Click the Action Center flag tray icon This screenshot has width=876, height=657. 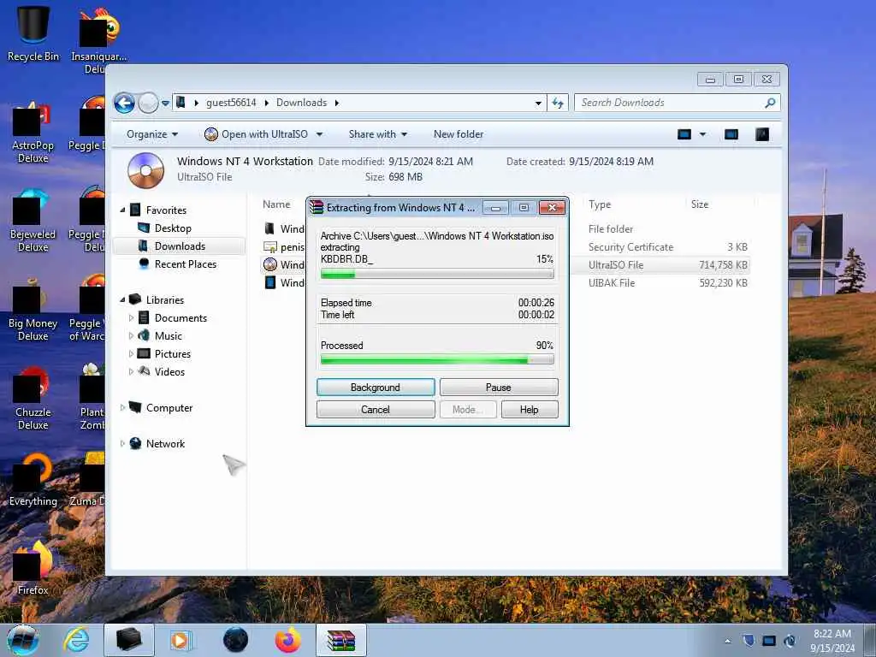(749, 641)
